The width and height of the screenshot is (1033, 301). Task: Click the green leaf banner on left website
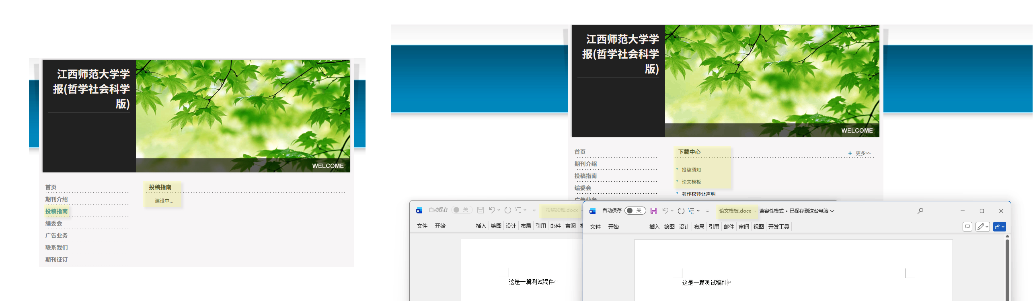243,116
